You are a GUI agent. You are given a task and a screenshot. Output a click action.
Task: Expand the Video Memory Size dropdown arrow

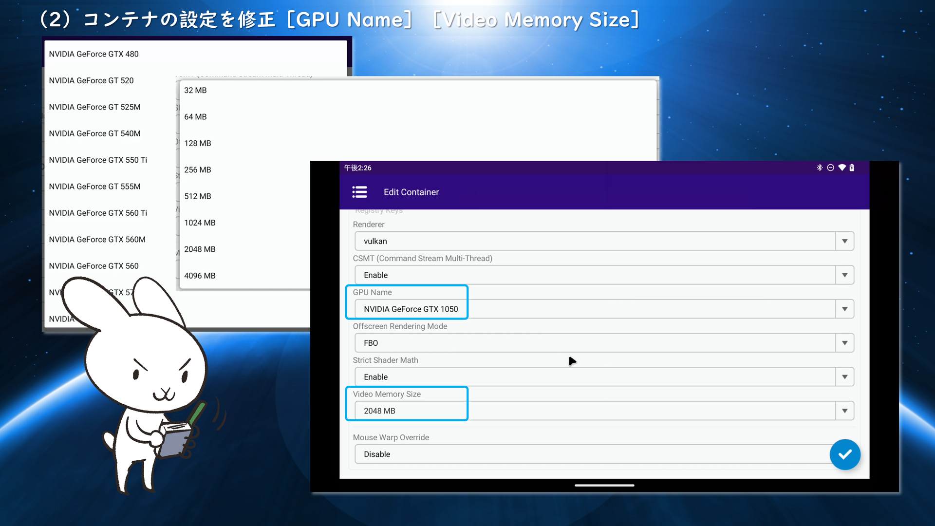(845, 411)
